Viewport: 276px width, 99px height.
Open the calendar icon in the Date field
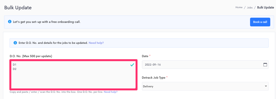pos(265,64)
